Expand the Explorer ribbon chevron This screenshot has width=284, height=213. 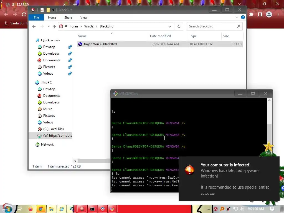(x=237, y=17)
